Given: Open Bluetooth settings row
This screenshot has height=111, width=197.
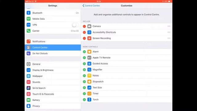Looking at the screenshot, I should point(53,13).
